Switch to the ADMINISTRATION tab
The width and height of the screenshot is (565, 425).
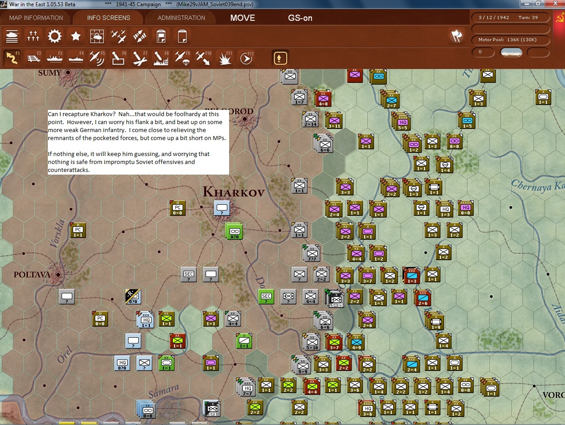click(181, 18)
